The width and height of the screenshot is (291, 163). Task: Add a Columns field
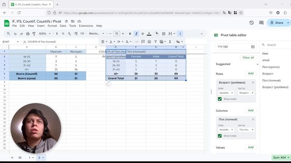251,110
